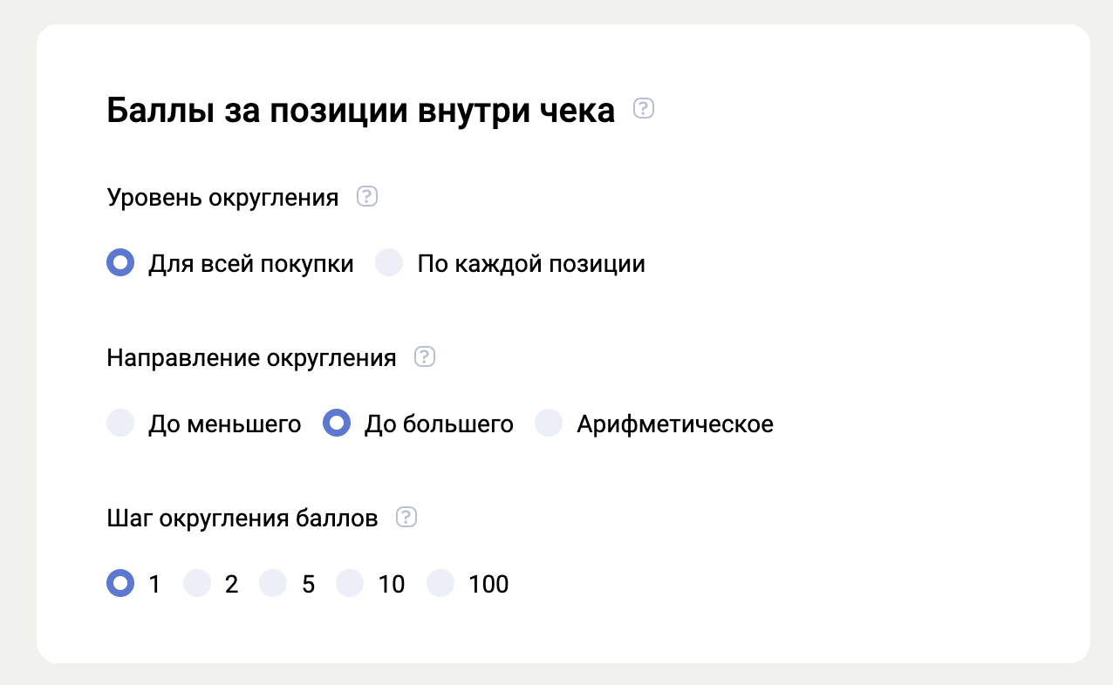The image size is (1113, 685).
Task: Select the "Для всей покупки" radio button
Action: tap(120, 263)
